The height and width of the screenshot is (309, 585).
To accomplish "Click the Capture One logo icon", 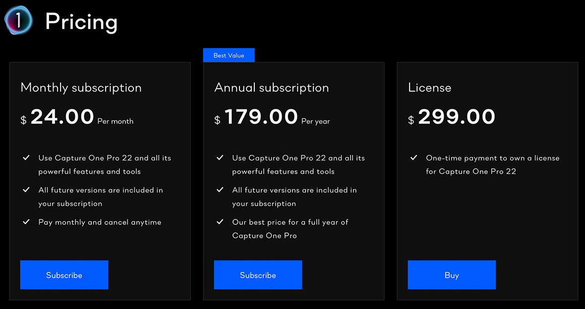I will tap(18, 21).
